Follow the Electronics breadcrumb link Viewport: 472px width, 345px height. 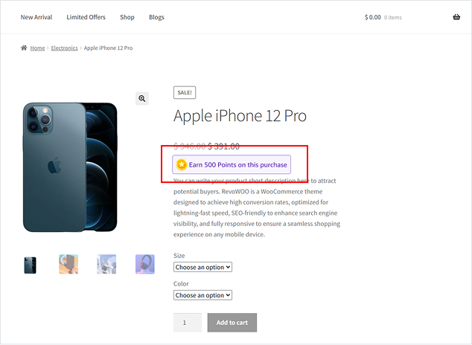coord(64,48)
